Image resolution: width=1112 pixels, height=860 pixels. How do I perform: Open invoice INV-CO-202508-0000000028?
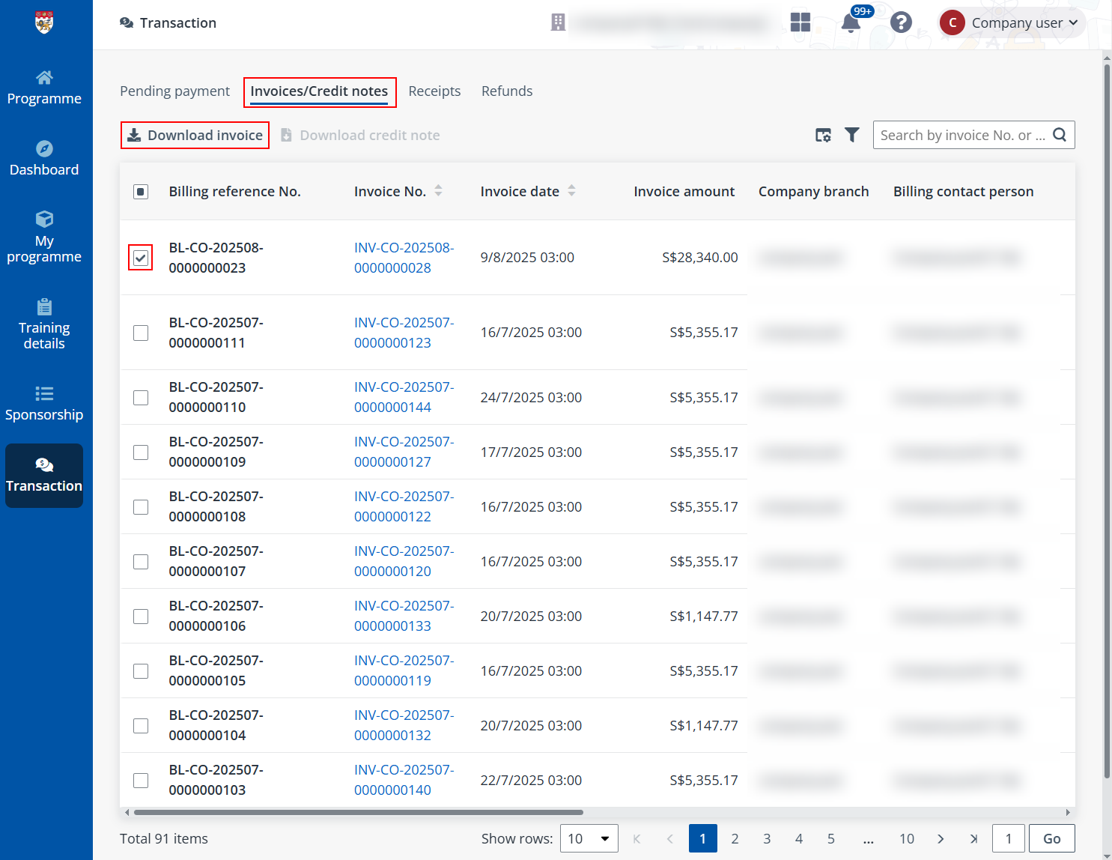point(404,257)
